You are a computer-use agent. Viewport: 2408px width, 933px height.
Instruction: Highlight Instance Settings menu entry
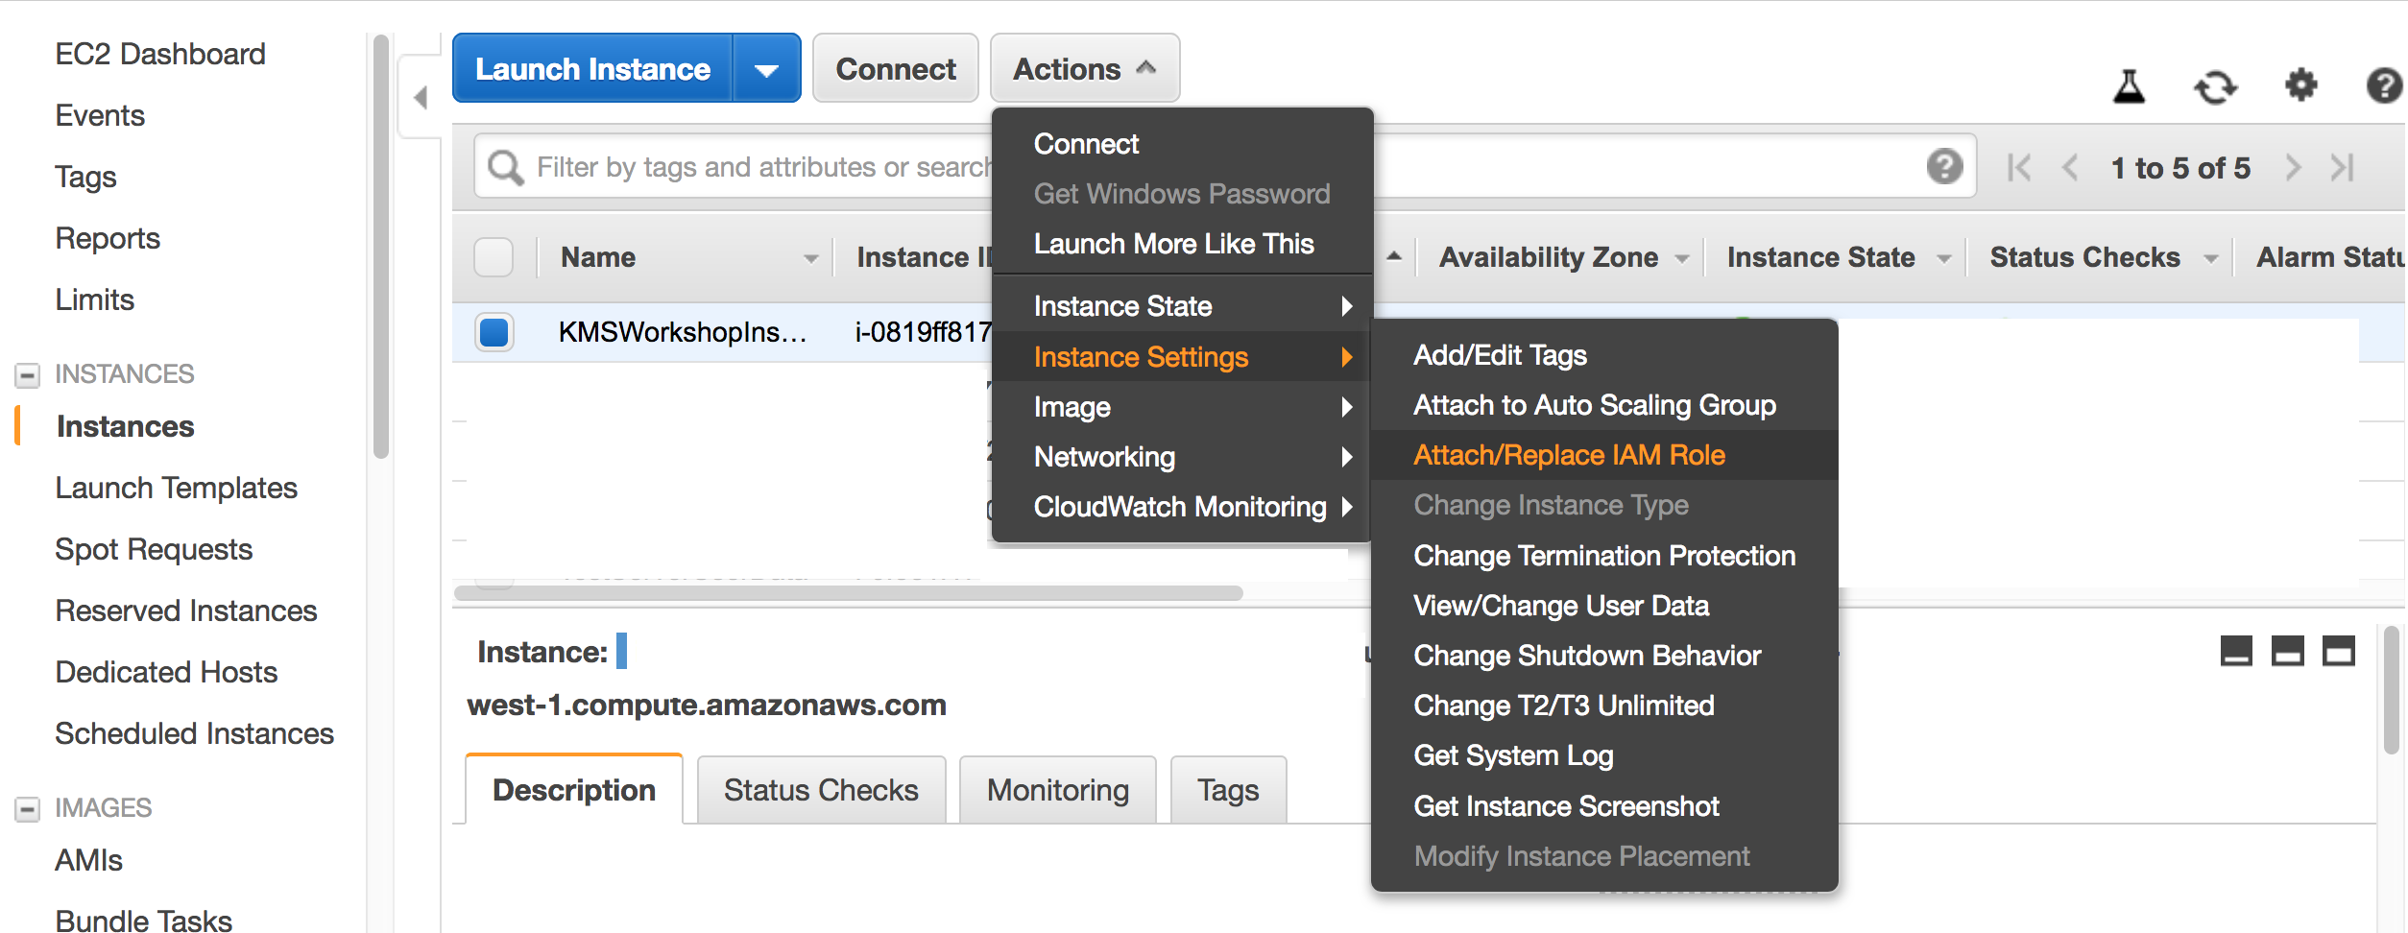point(1182,357)
